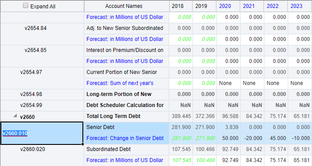Click Change in Senior Debt 2021 value -20.000
This screenshot has height=166, width=312.
tap(253, 138)
